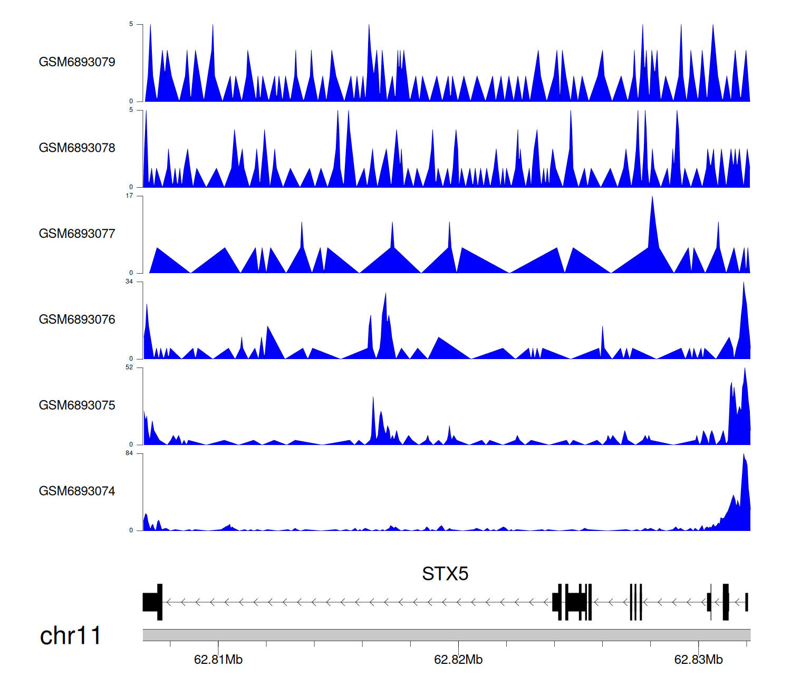
Task: Click the 62.81Mb axis position label
Action: tap(218, 660)
